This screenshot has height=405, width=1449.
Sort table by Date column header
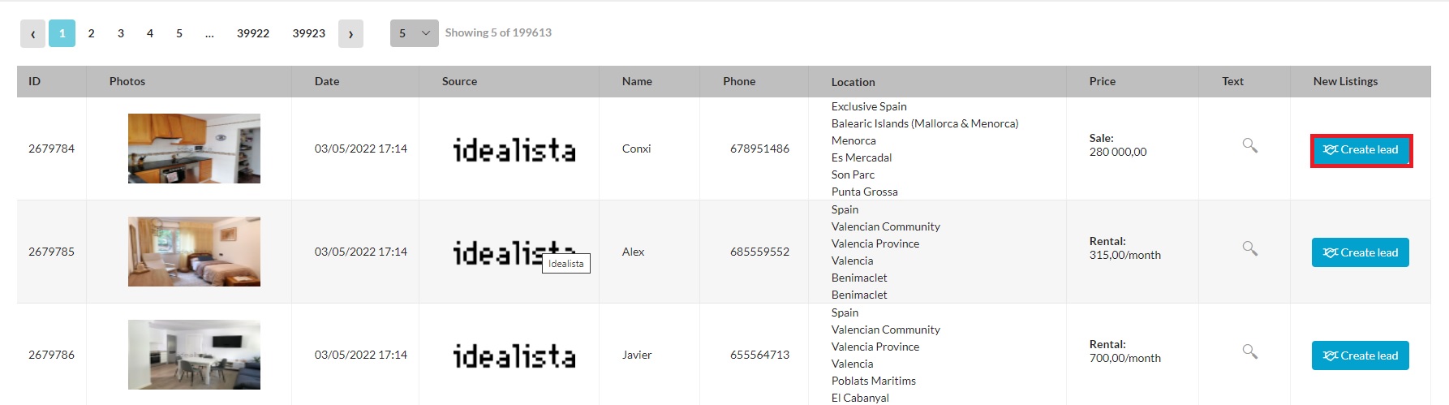tap(327, 81)
